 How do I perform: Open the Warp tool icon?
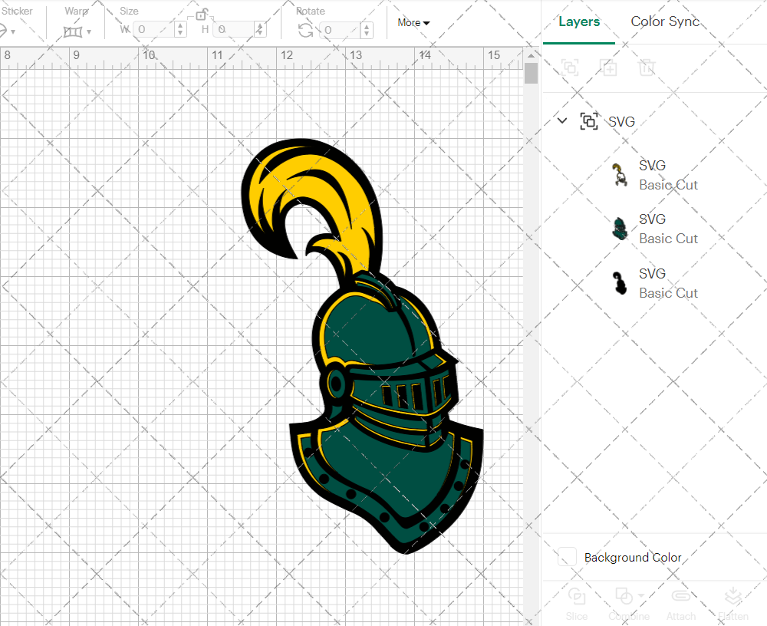point(72,31)
